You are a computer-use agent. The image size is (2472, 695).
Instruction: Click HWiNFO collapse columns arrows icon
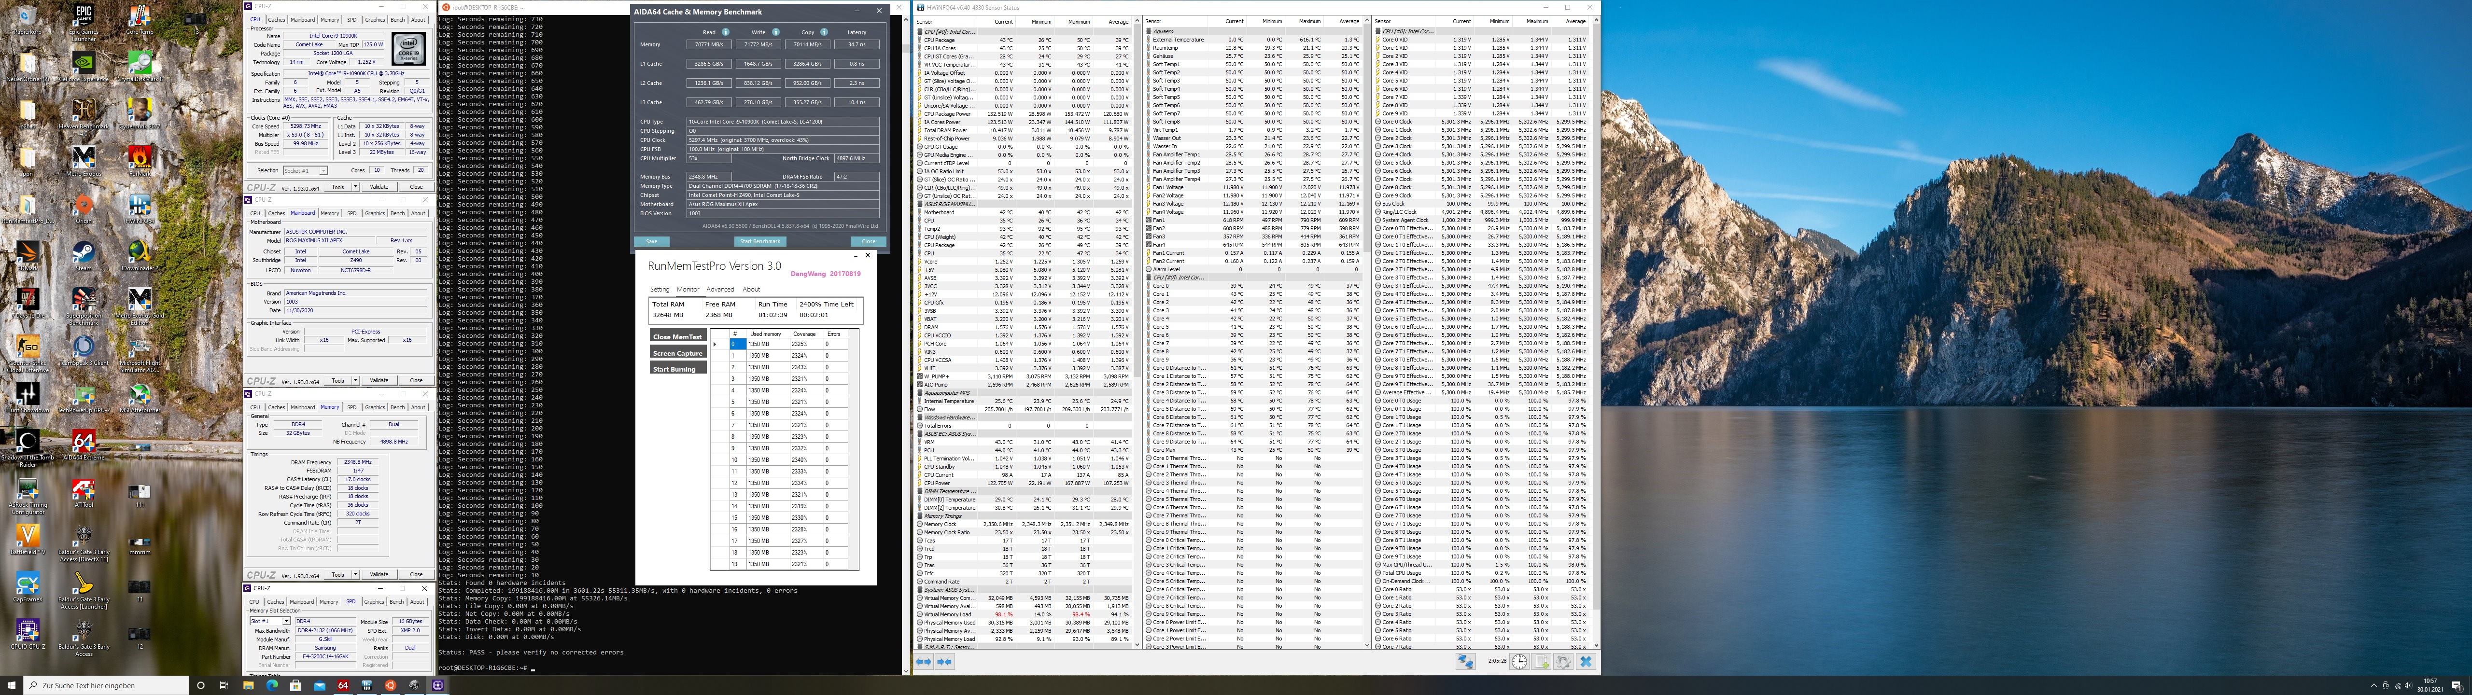[x=945, y=661]
